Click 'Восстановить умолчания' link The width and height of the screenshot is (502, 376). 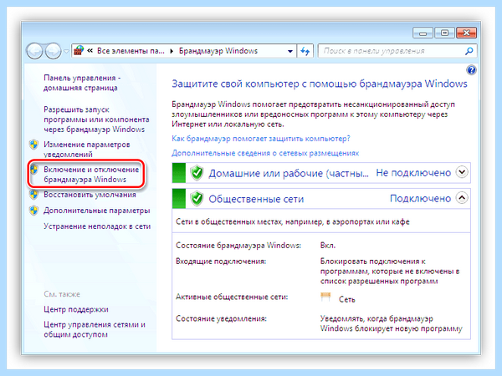click(90, 195)
